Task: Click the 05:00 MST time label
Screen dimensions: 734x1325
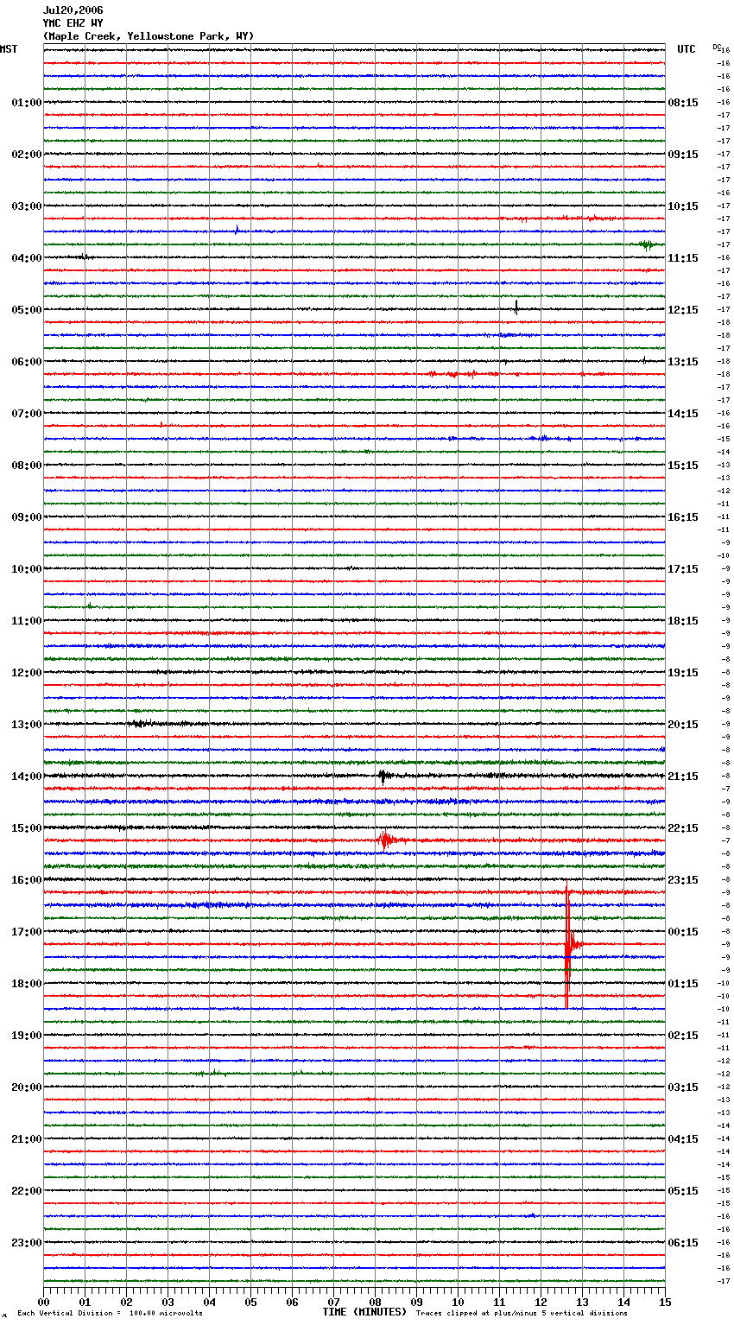Action: click(27, 310)
